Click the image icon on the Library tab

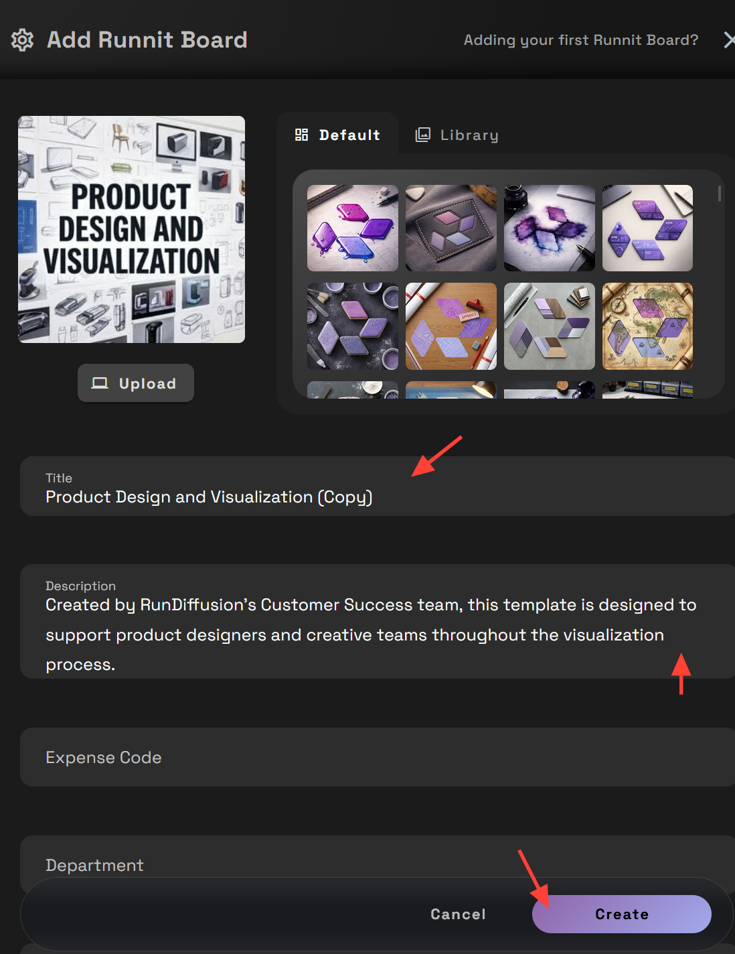coord(424,134)
